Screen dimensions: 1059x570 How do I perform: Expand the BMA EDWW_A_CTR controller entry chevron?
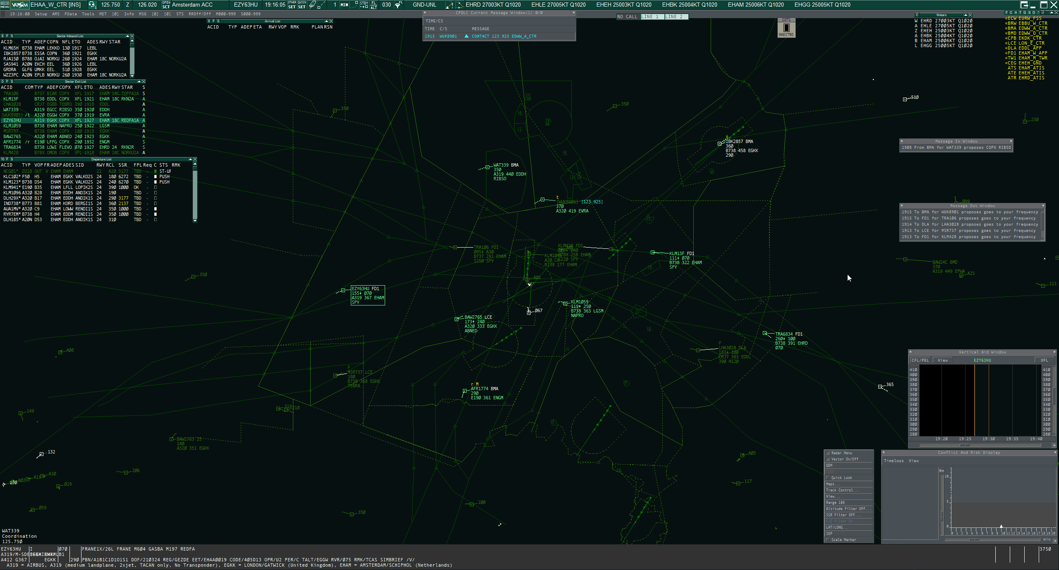coord(1006,28)
